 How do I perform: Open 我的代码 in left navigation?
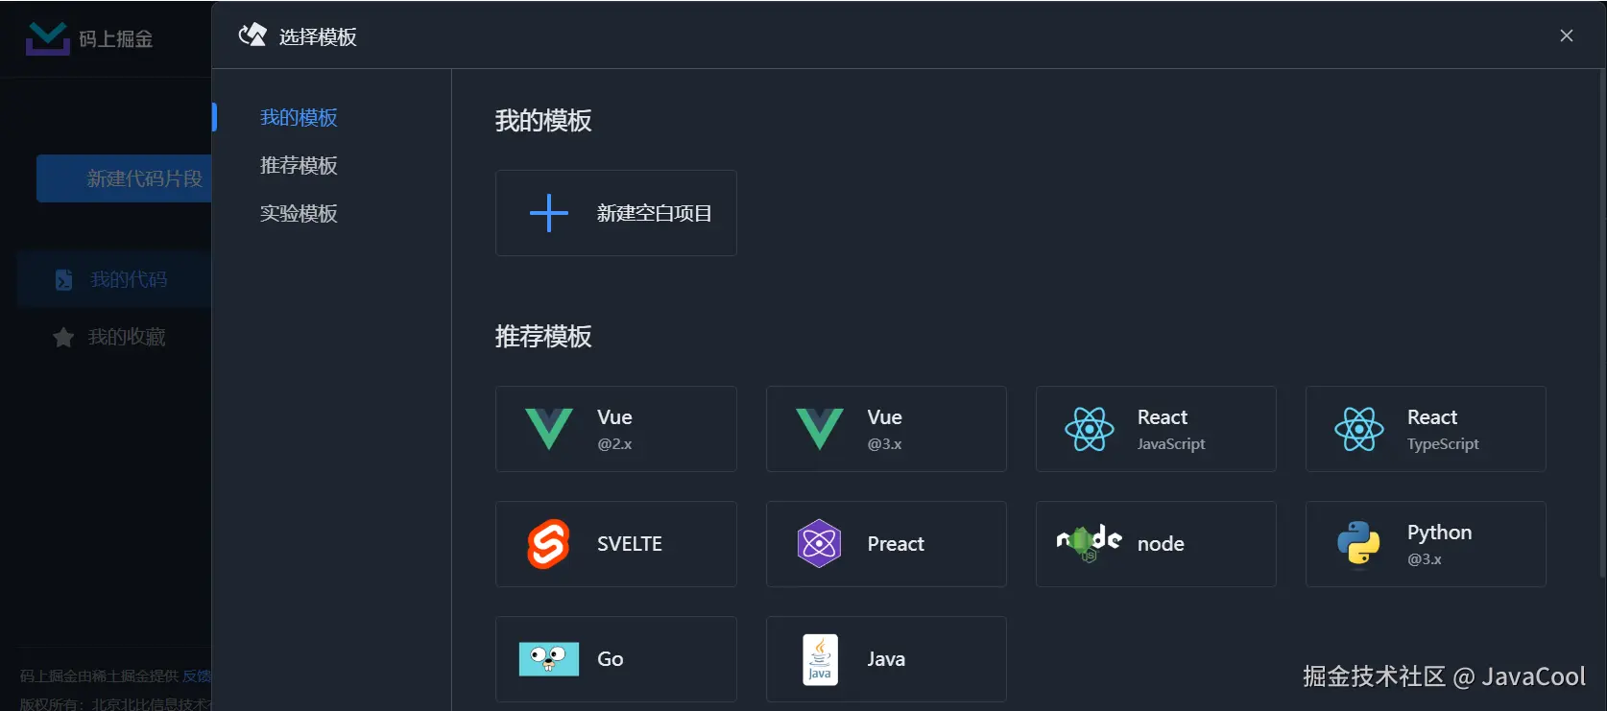128,279
